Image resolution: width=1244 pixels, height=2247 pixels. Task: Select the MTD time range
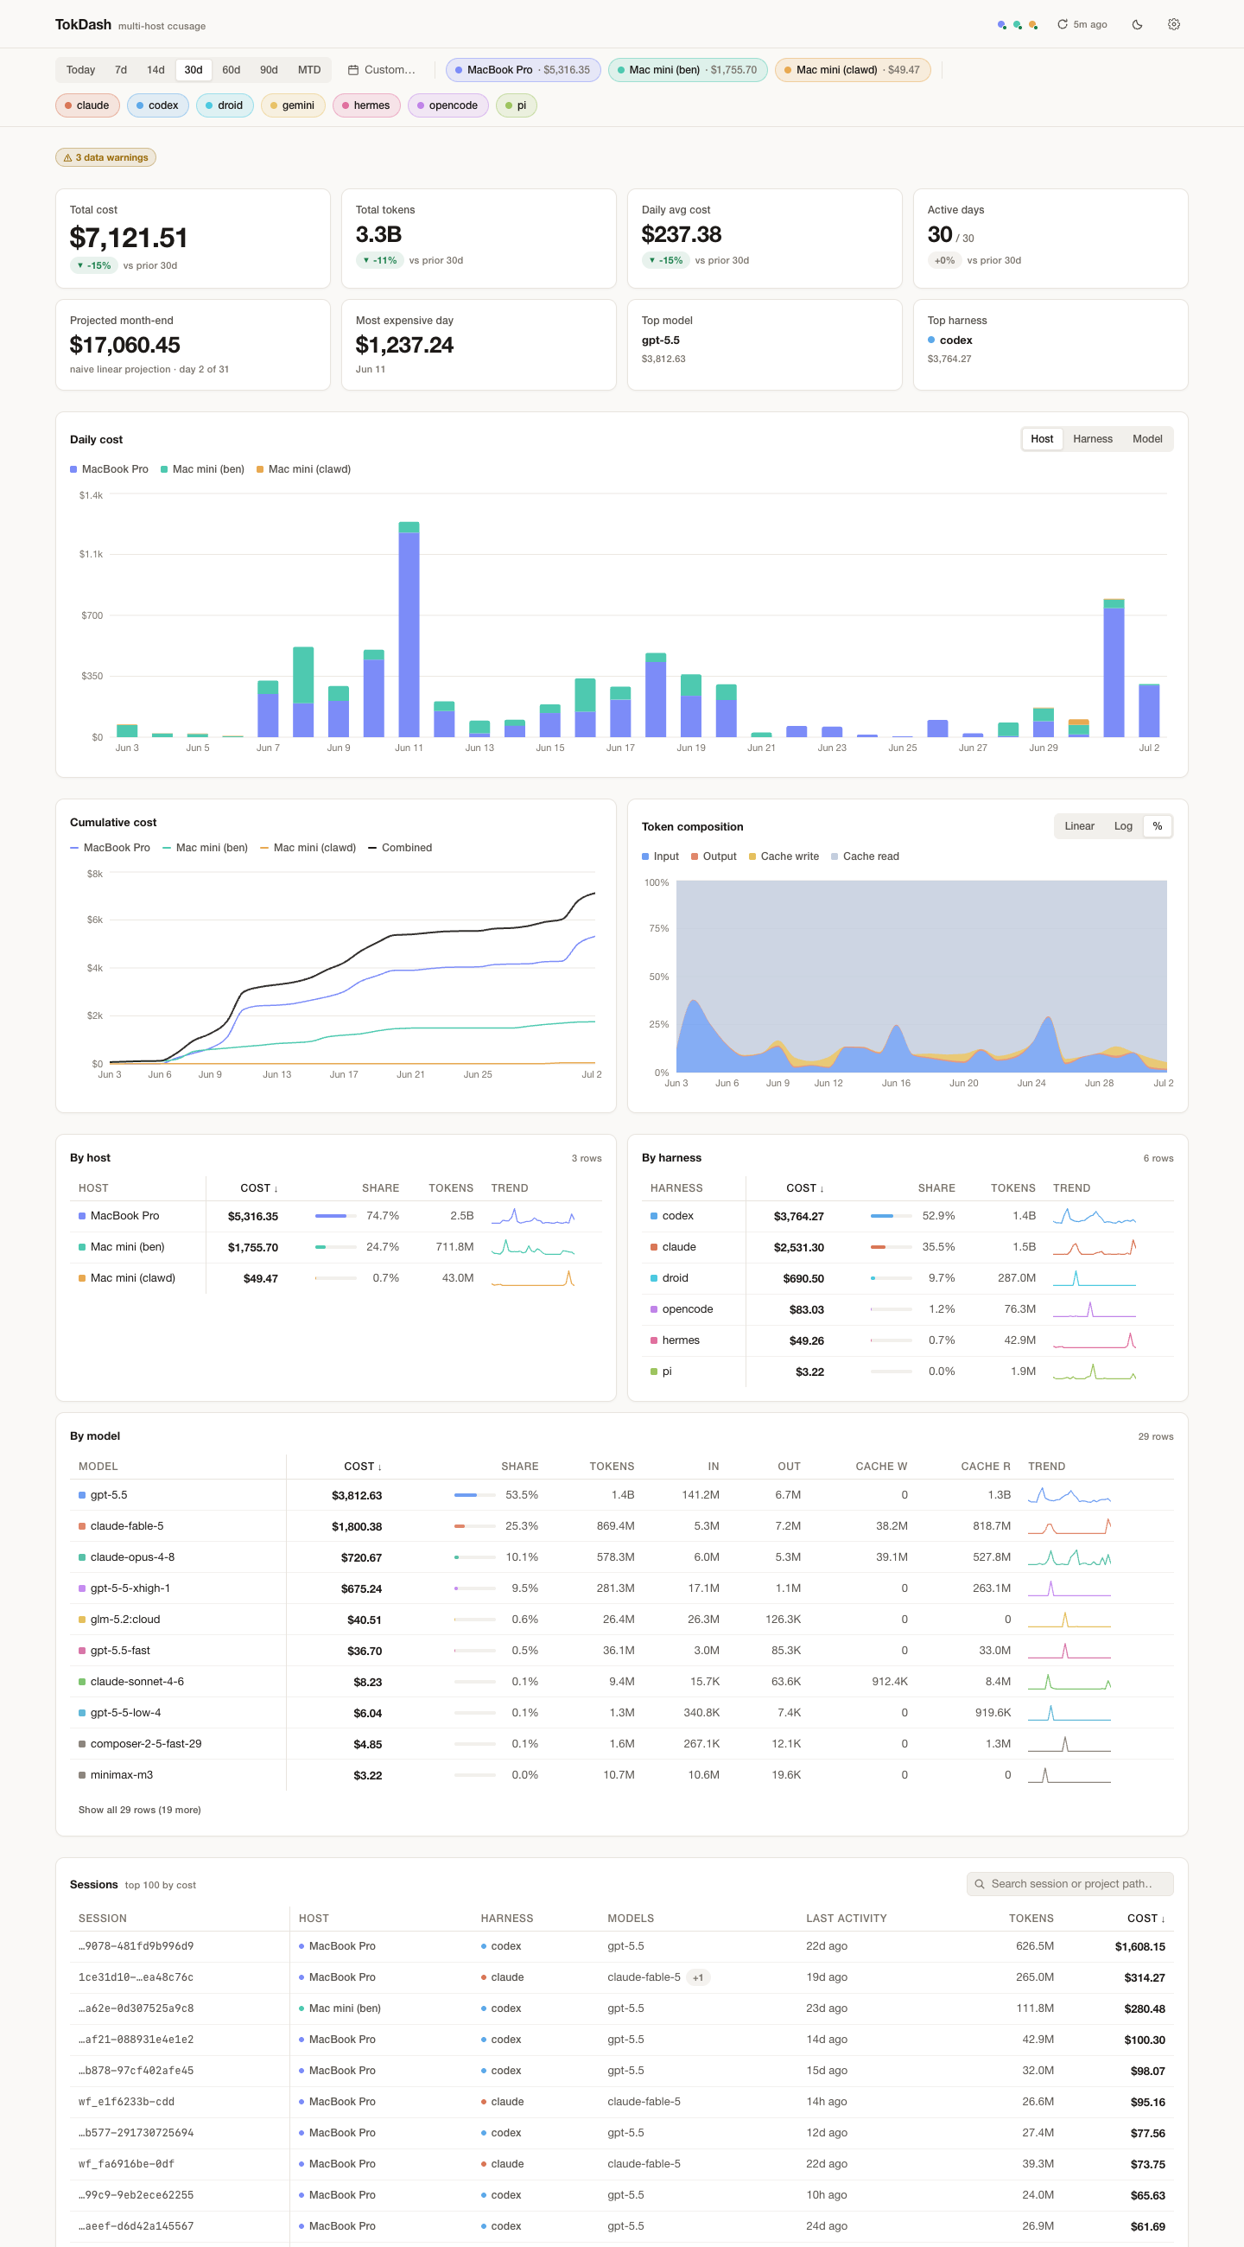pos(309,70)
